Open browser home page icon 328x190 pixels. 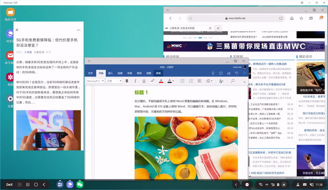[x=292, y=18]
